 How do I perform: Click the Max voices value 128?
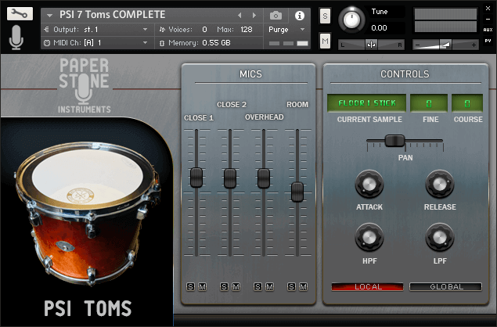point(247,30)
